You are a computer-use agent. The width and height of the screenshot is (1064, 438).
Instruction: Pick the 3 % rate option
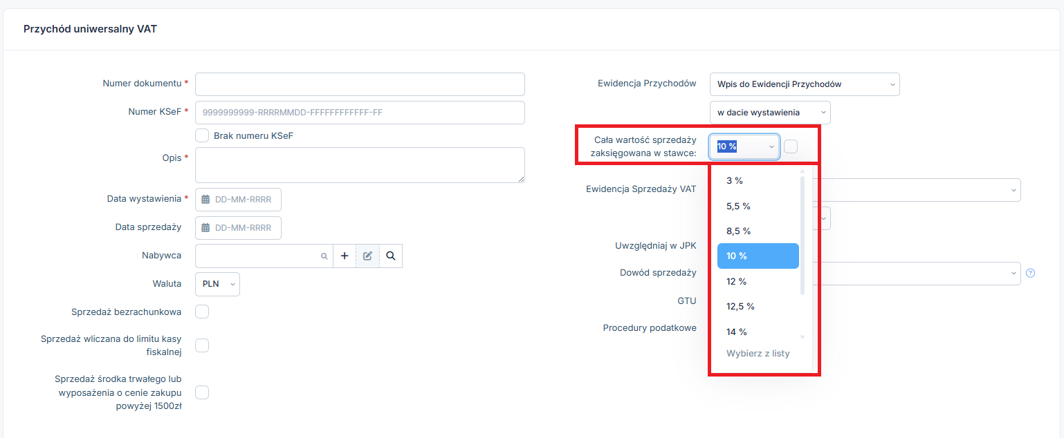pyautogui.click(x=758, y=180)
